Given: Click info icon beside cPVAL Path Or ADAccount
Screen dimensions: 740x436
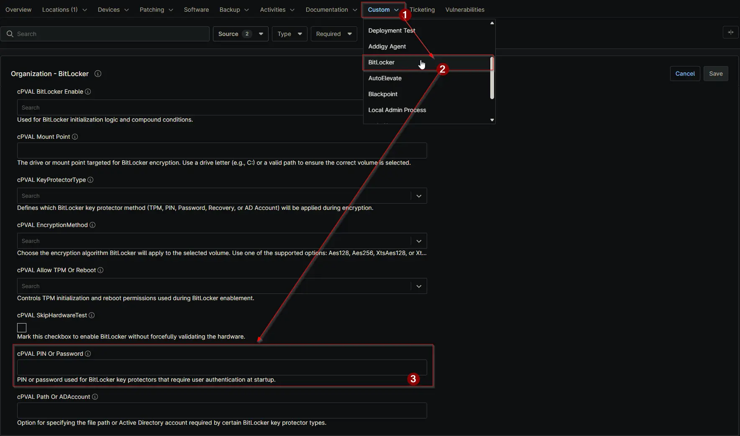Looking at the screenshot, I should (95, 397).
